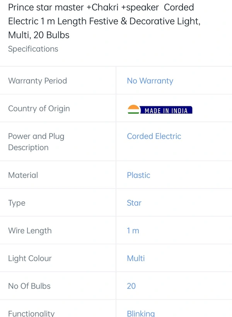Click the Warranty Period label
Image resolution: width=232 pixels, height=317 pixels.
pos(38,81)
